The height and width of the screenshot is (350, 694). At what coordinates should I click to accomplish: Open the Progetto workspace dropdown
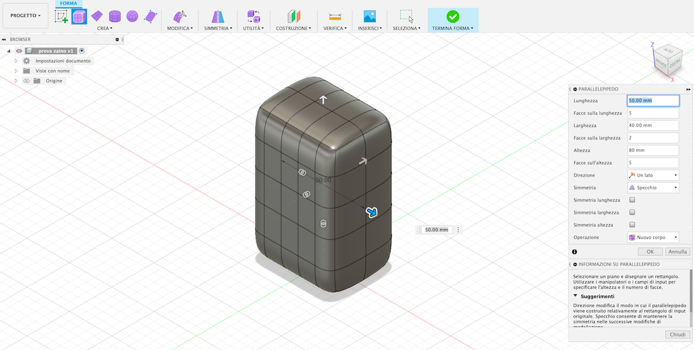click(x=25, y=15)
